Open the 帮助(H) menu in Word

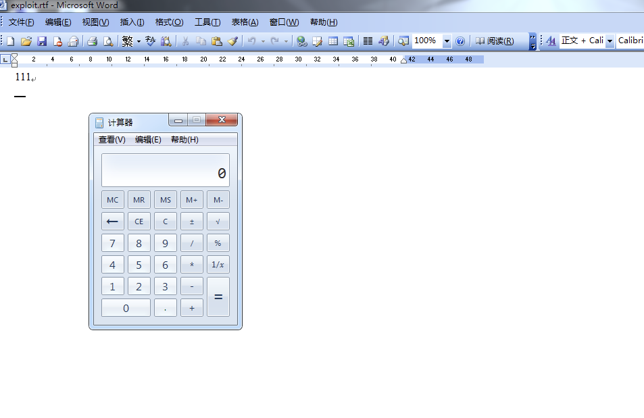point(324,22)
